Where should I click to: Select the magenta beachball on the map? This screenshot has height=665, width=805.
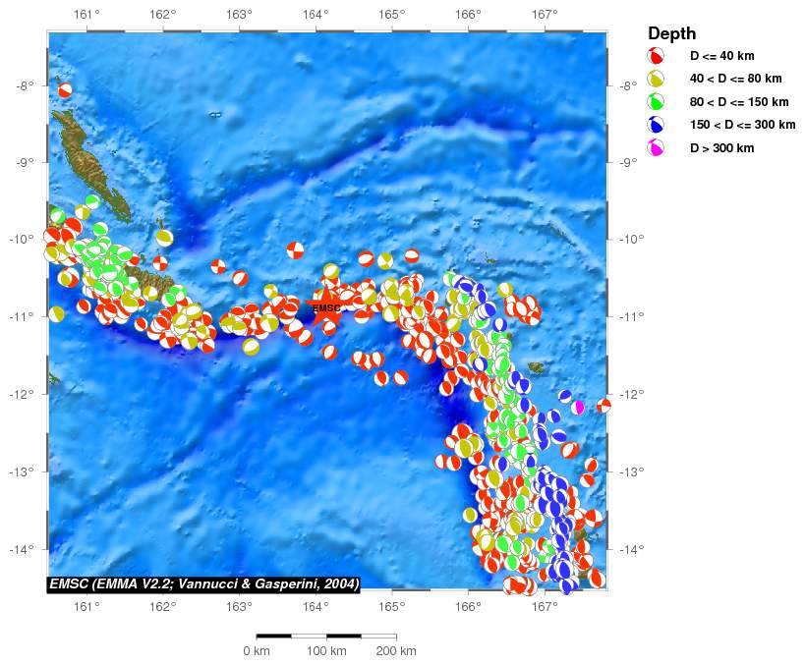pyautogui.click(x=579, y=407)
